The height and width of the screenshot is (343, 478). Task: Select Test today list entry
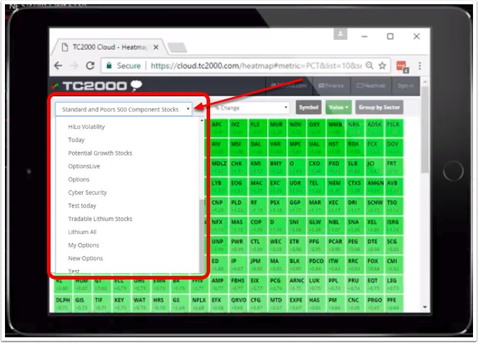pos(82,205)
